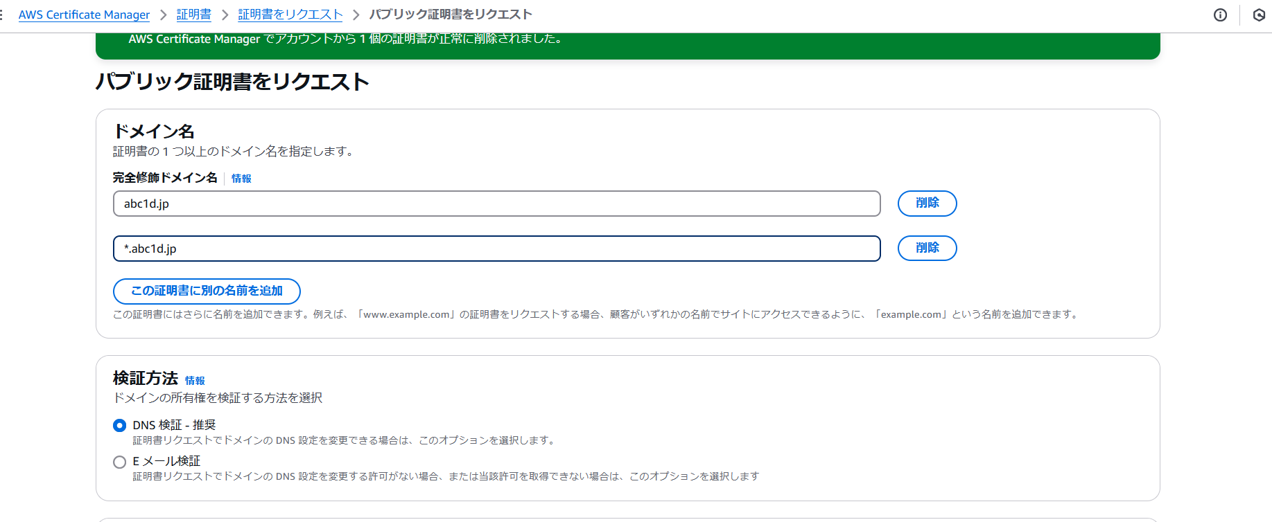
Task: Open the side navigation menu icon
Action: (x=1, y=15)
